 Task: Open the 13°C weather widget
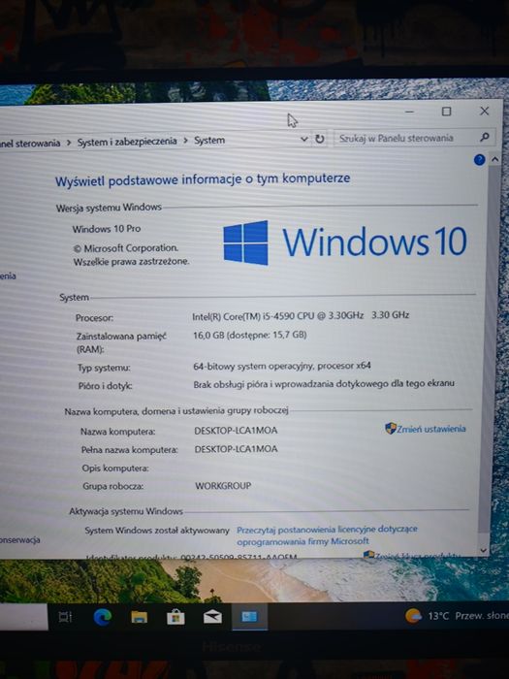pos(457,616)
